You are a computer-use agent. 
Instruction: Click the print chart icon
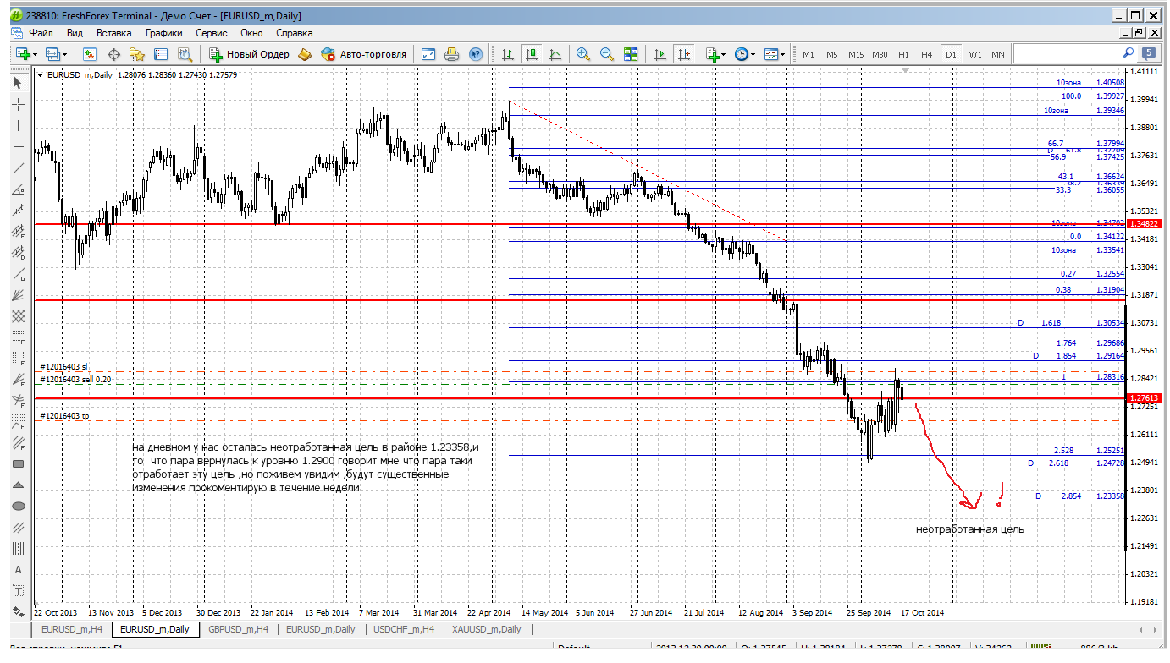pos(452,54)
